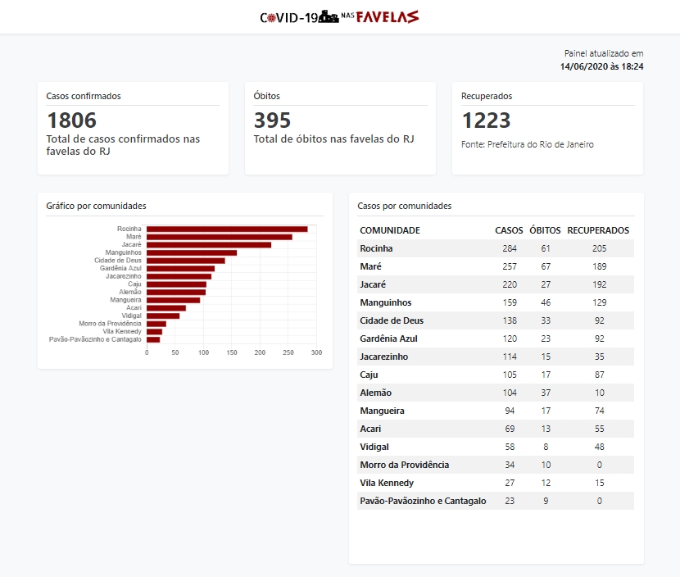The image size is (680, 577).
Task: Sort table by the CASOS column header
Action: 509,230
